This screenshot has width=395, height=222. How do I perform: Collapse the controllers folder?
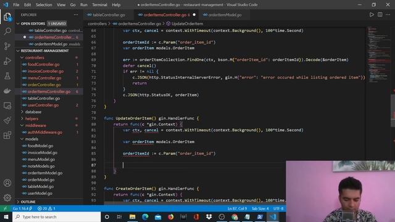22,57
